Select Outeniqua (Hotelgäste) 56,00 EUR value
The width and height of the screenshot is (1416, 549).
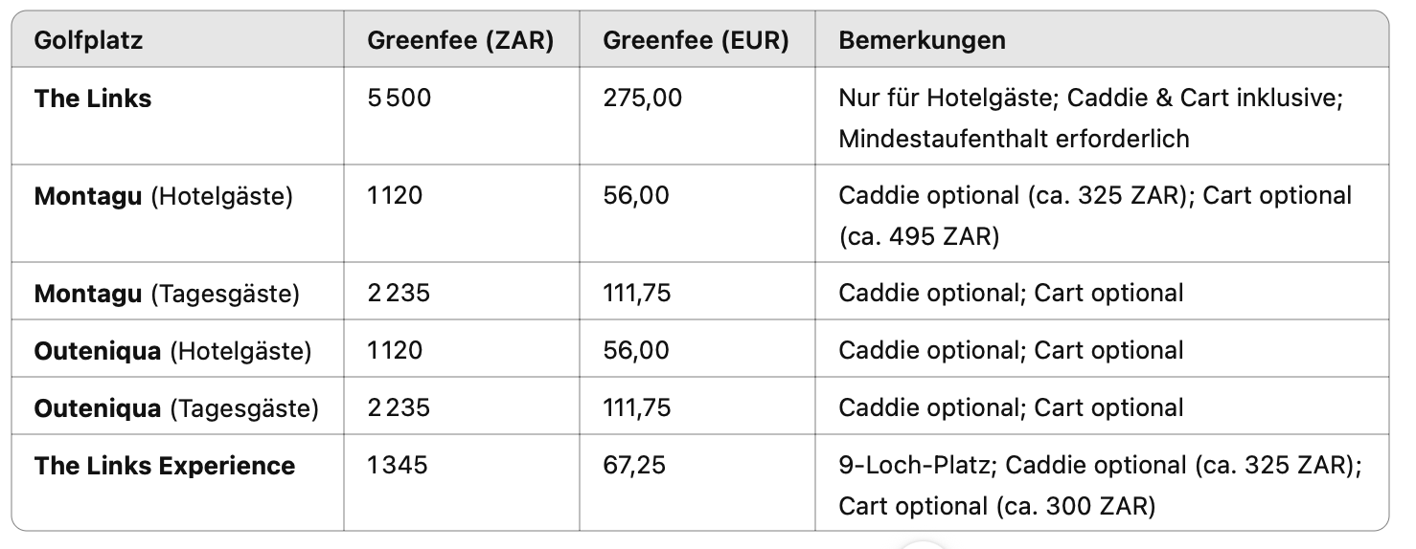pos(636,351)
